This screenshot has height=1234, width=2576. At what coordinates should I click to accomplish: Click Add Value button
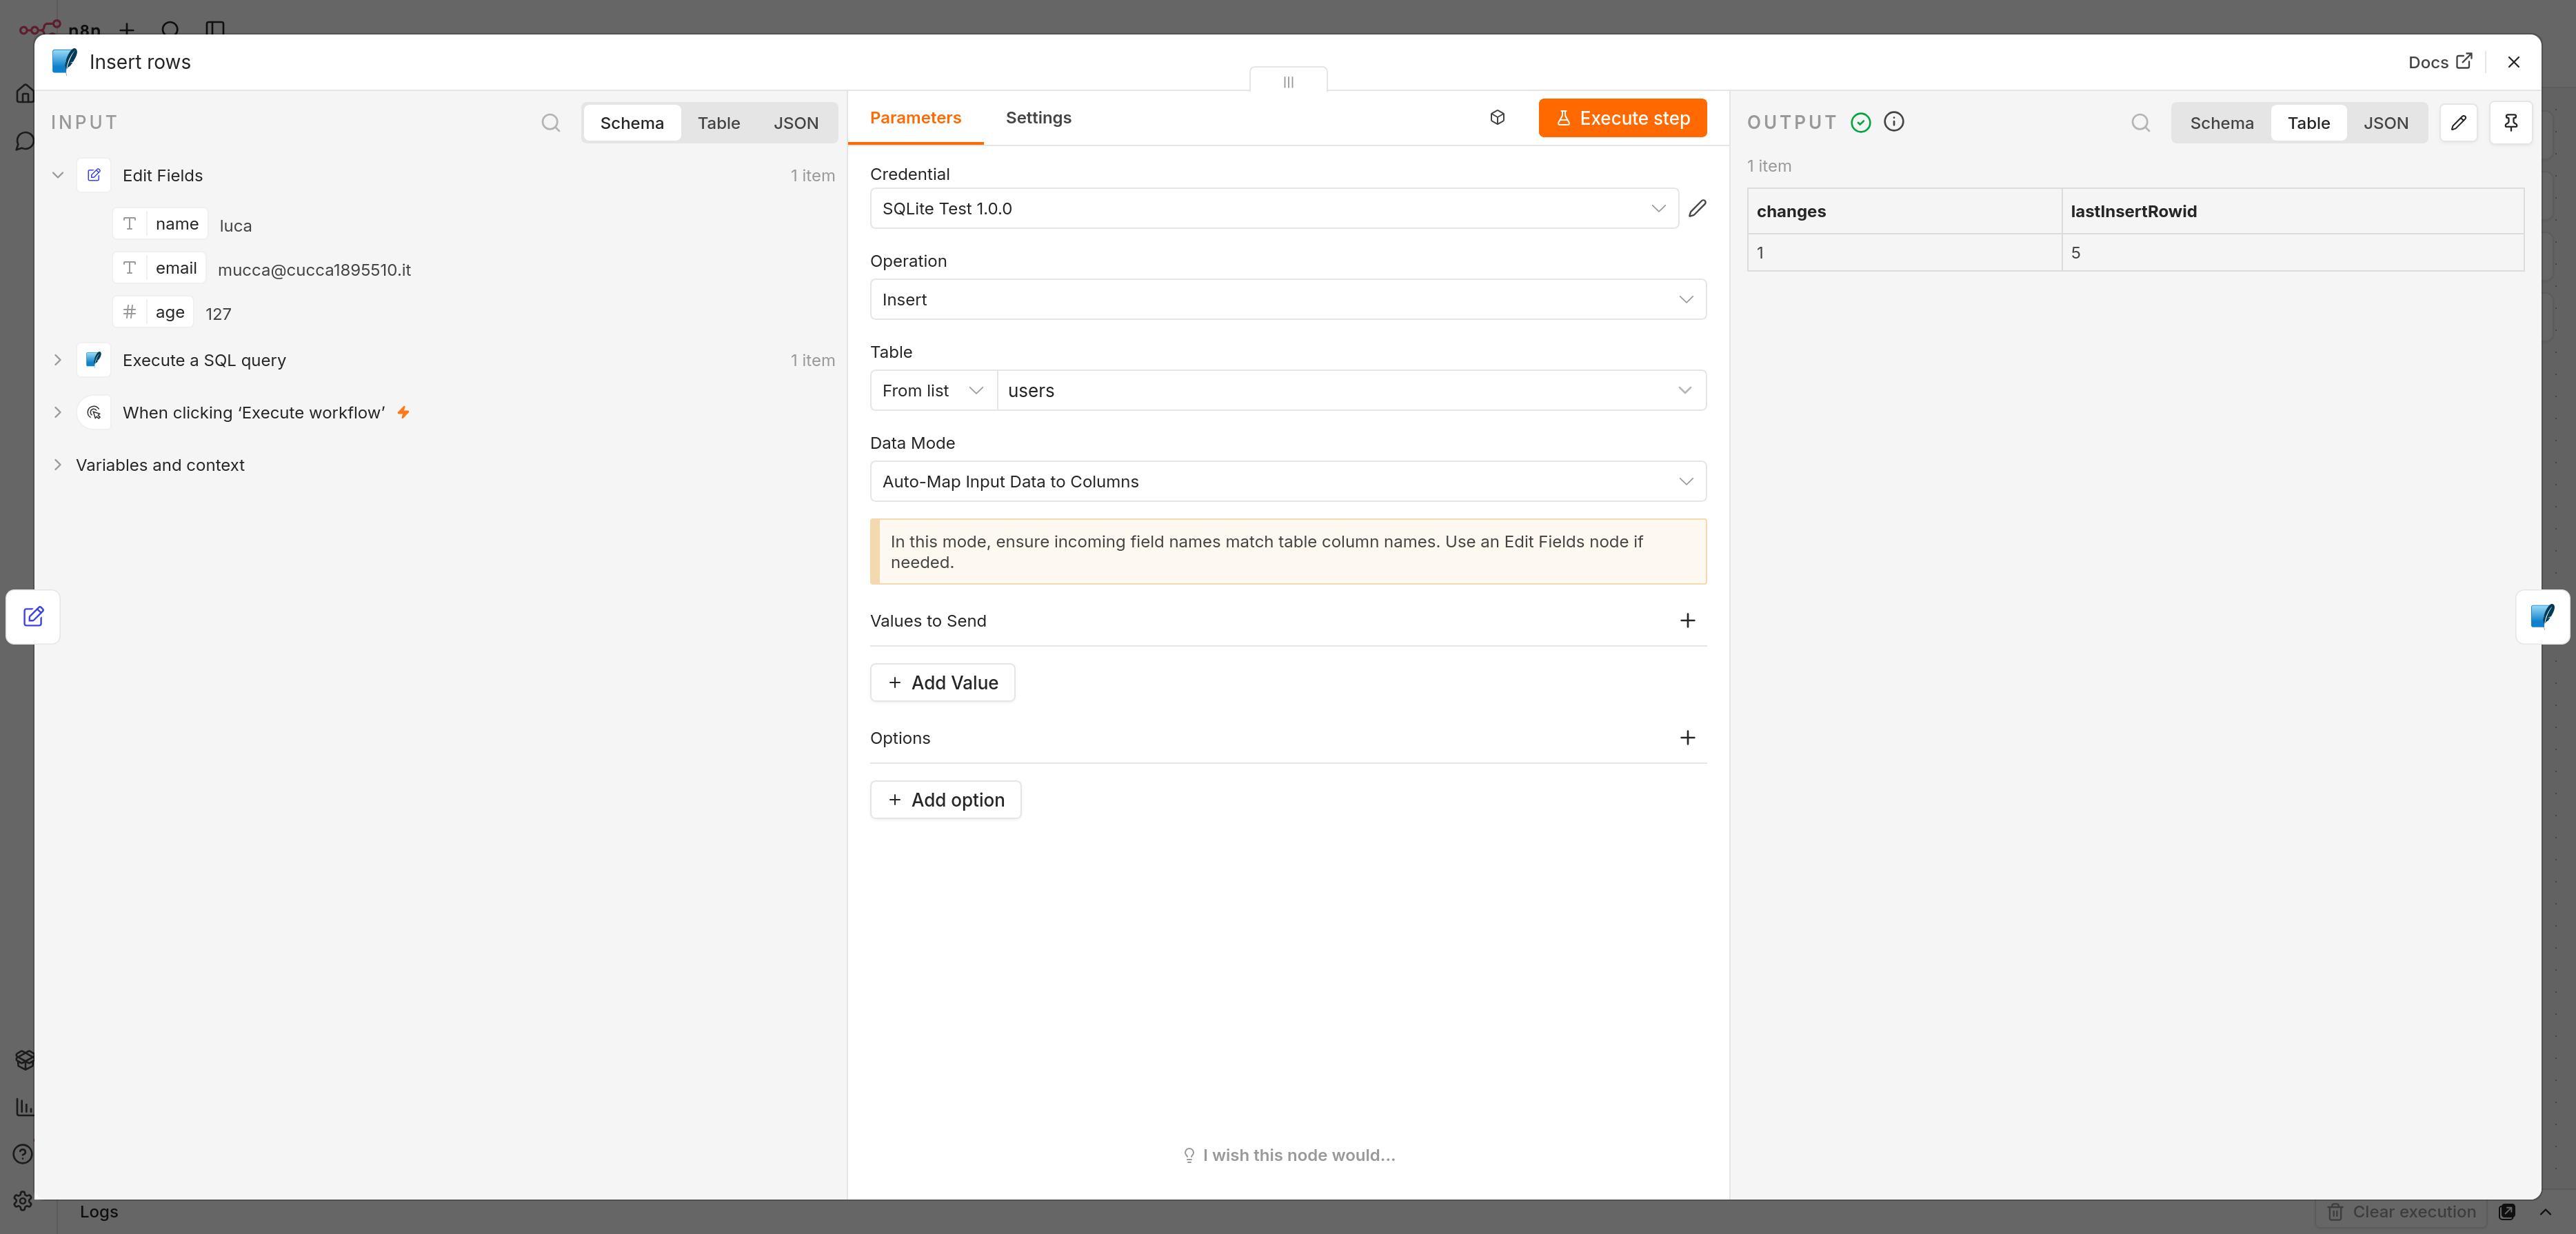tap(942, 682)
